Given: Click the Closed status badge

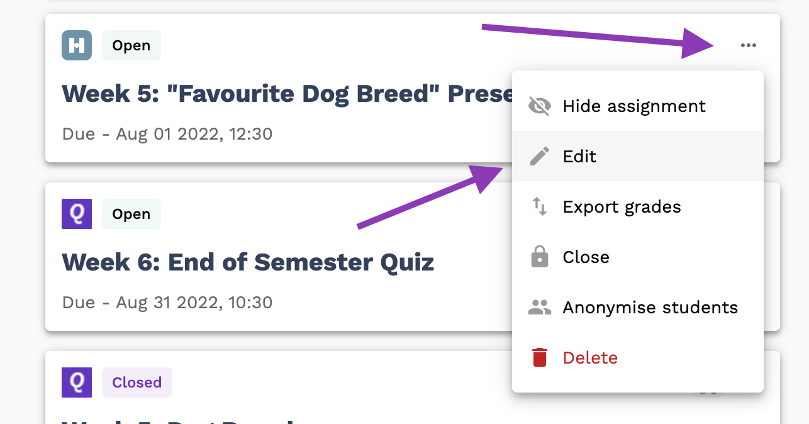Looking at the screenshot, I should [137, 382].
